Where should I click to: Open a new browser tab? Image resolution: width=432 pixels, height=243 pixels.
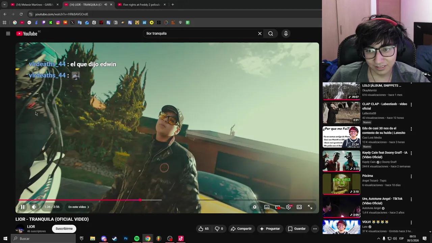tap(172, 4)
